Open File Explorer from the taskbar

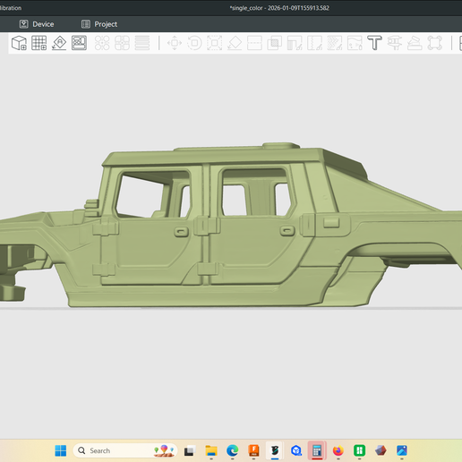211,450
